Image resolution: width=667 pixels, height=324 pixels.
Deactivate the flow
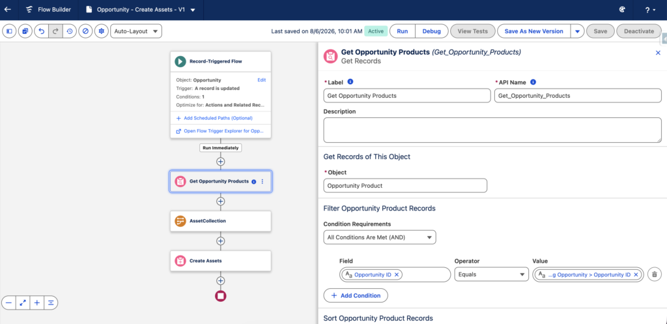tap(638, 31)
